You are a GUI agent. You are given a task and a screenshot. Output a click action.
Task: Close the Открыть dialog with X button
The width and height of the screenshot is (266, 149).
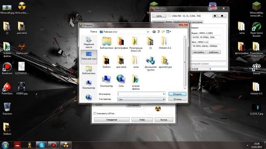pyautogui.click(x=183, y=25)
